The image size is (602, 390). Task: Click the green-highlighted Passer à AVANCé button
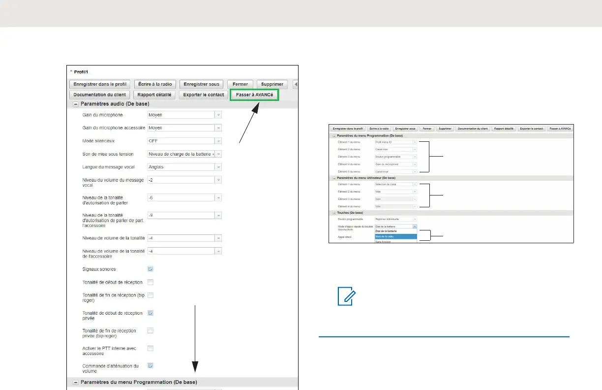coord(254,95)
